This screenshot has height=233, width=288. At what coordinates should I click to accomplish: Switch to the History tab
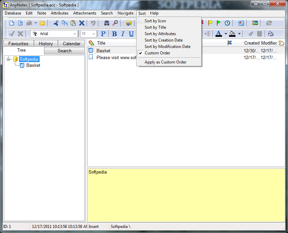[46, 44]
